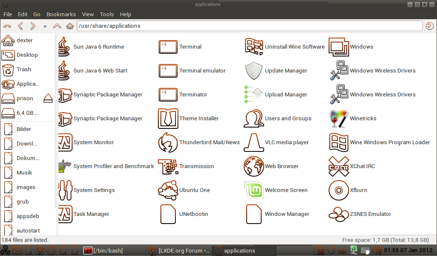
Task: Click the Thunderbird Mail/News icon
Action: point(168,143)
